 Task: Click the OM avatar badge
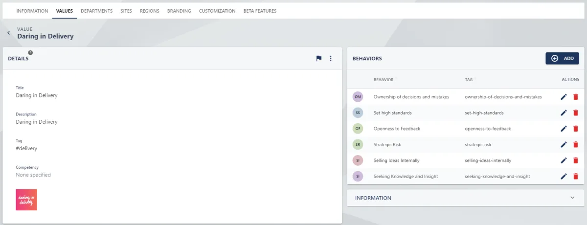pyautogui.click(x=358, y=97)
